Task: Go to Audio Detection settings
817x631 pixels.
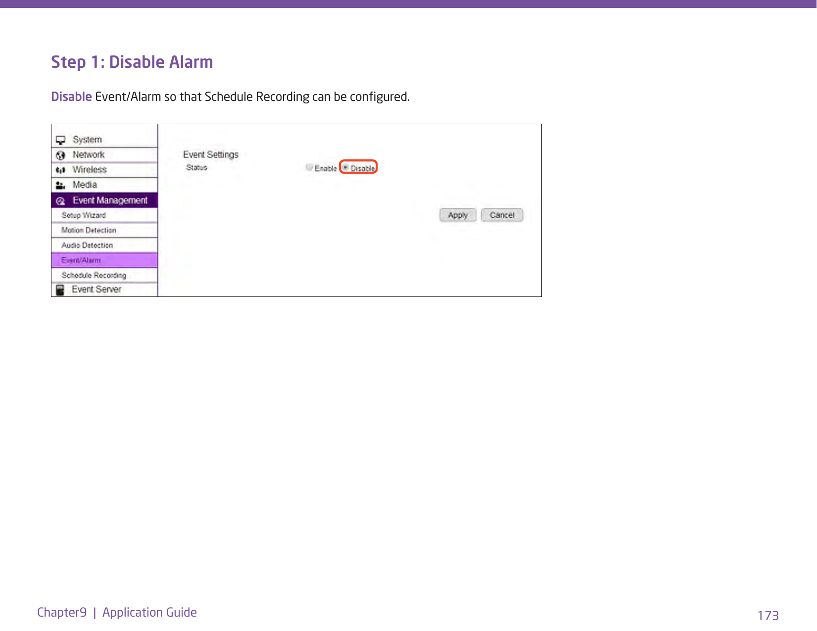Action: [x=104, y=245]
